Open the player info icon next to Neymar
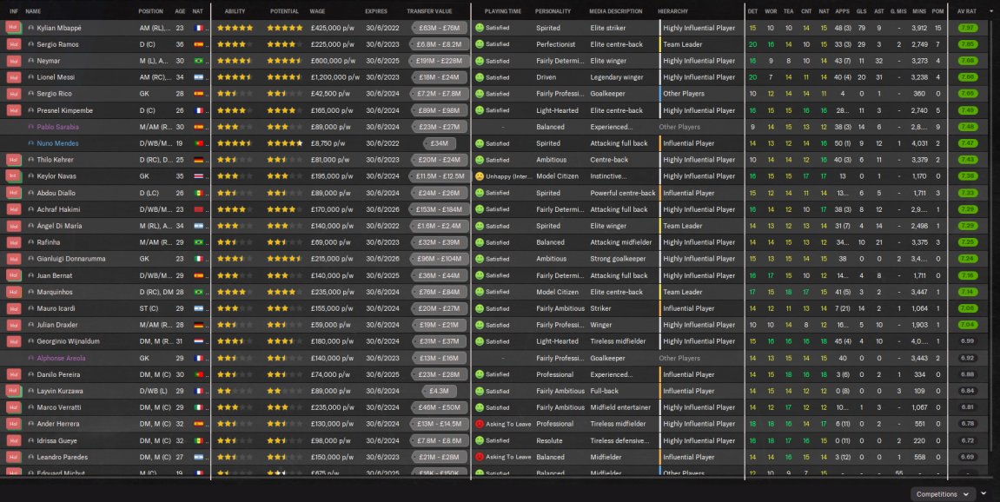Viewport: 1000px width, 502px height. pyautogui.click(x=30, y=61)
